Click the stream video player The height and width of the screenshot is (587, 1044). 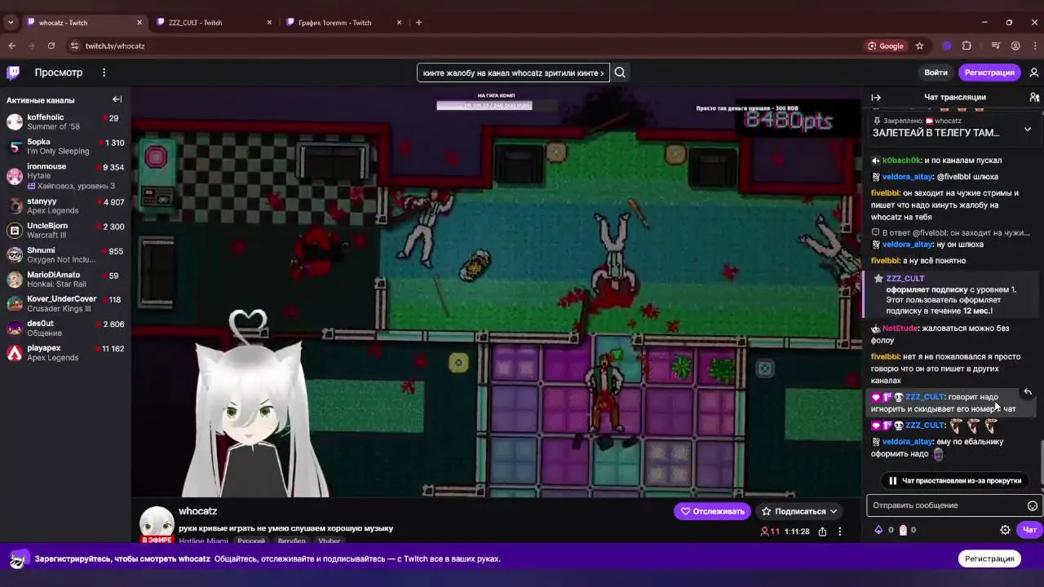496,293
